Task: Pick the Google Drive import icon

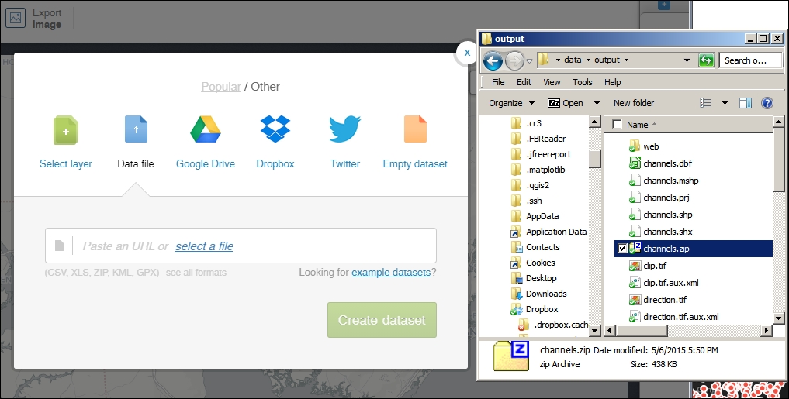Action: [x=206, y=129]
